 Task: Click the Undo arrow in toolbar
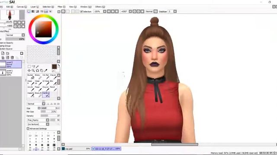tap(63, 12)
